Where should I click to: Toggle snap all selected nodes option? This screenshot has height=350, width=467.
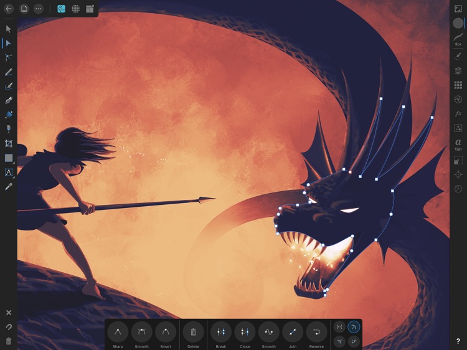point(354,341)
